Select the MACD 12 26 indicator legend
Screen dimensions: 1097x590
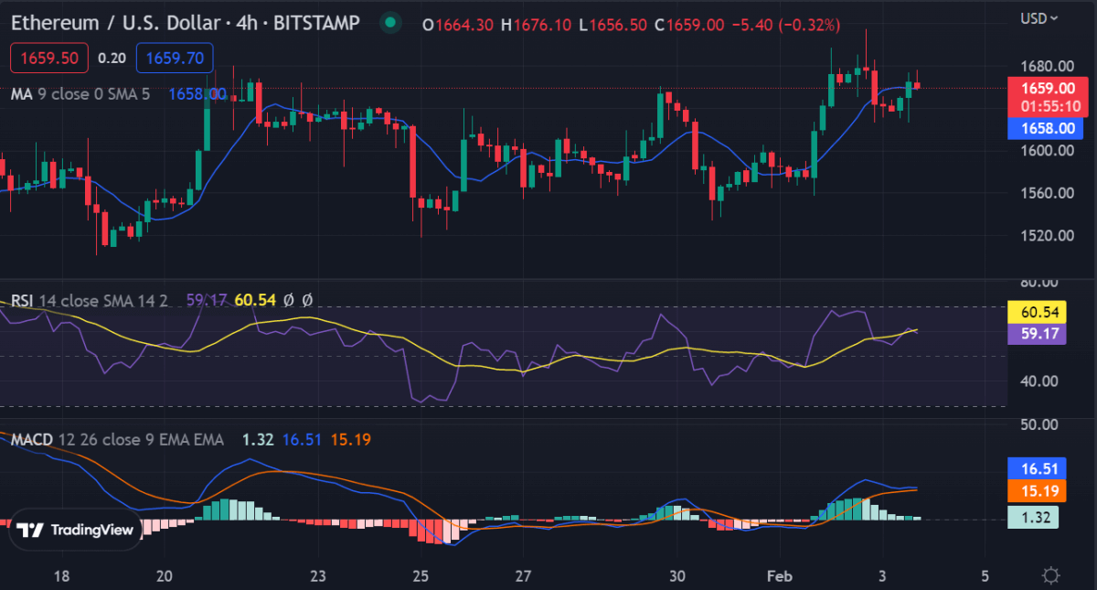(x=117, y=440)
